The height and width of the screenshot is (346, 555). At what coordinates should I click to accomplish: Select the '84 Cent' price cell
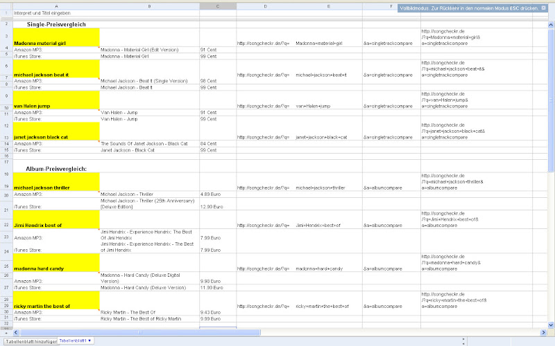click(218, 144)
